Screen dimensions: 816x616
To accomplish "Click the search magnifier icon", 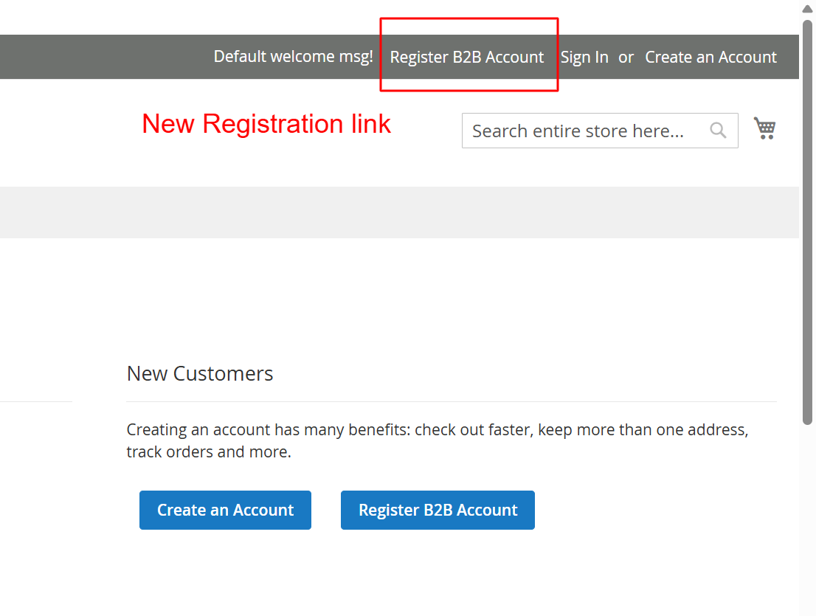I will (718, 131).
